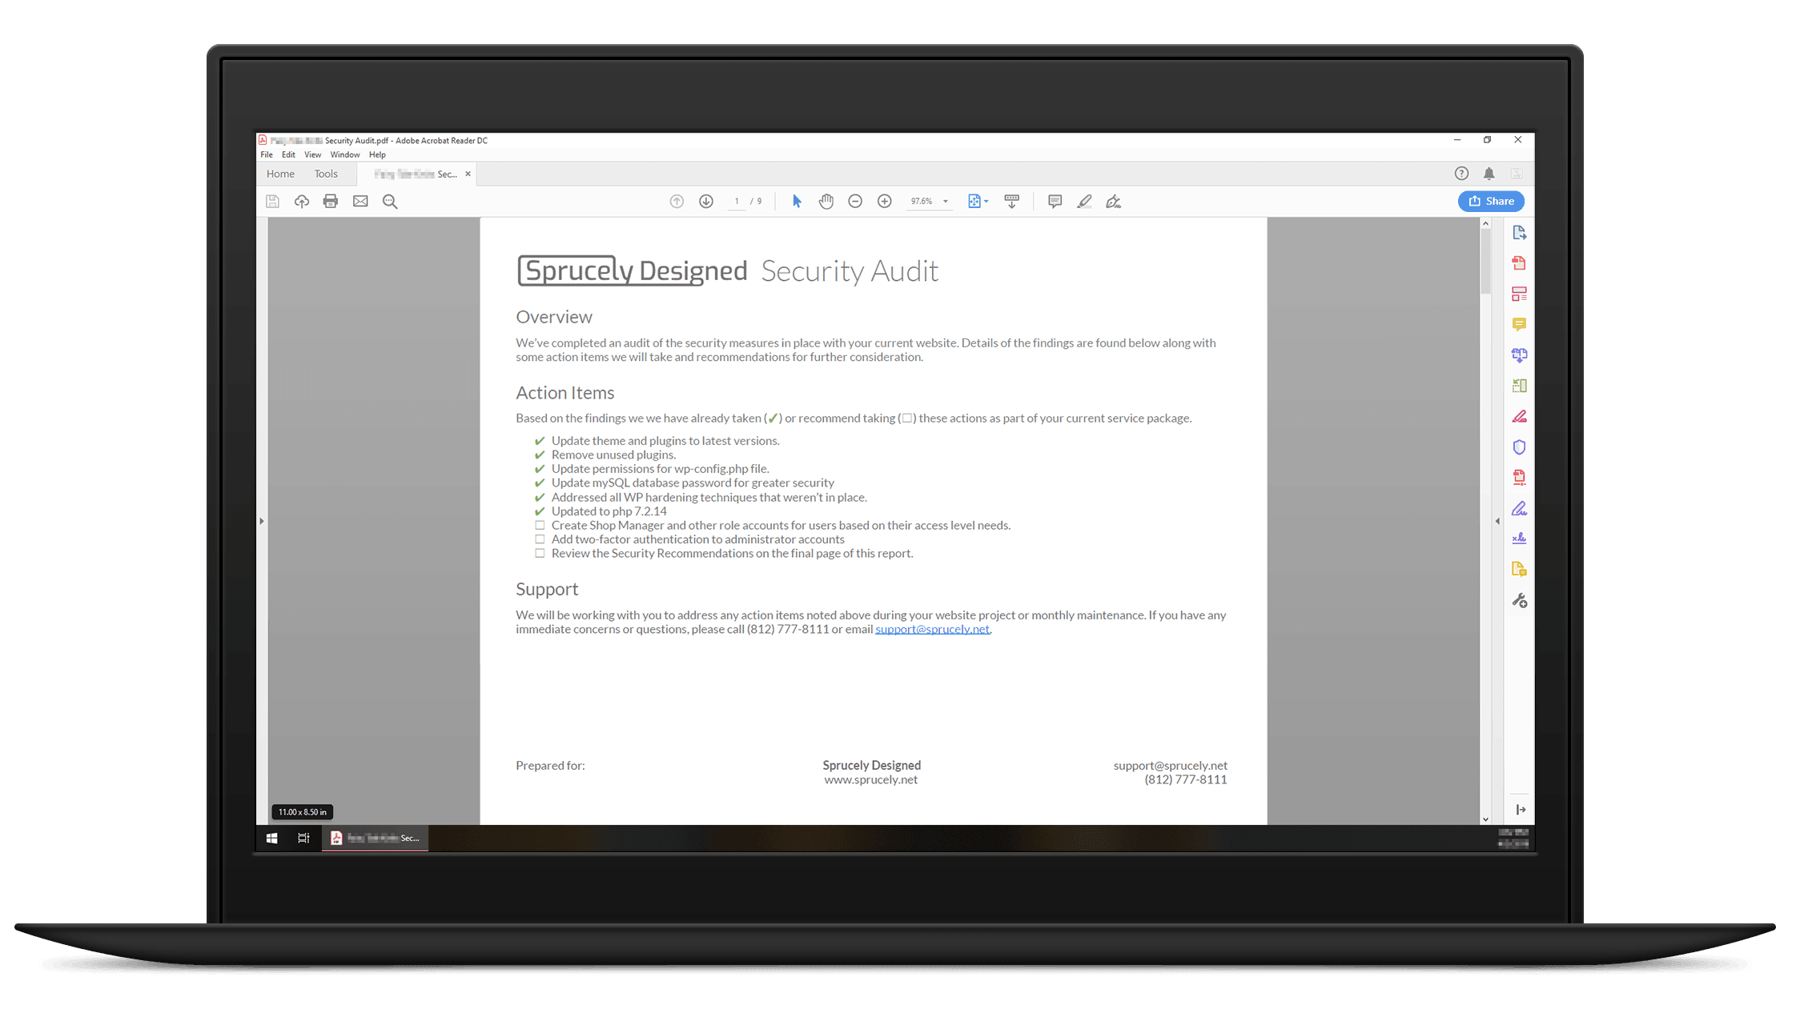Open the Find text magnifier
This screenshot has width=1816, height=1021.
[390, 202]
